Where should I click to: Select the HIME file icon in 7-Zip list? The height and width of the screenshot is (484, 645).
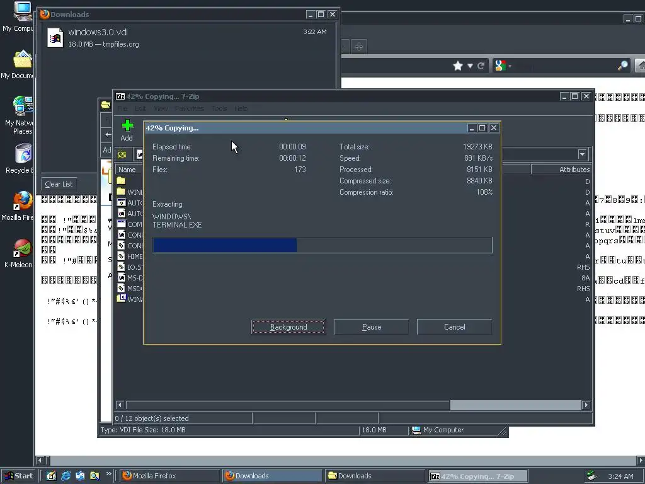[121, 256]
